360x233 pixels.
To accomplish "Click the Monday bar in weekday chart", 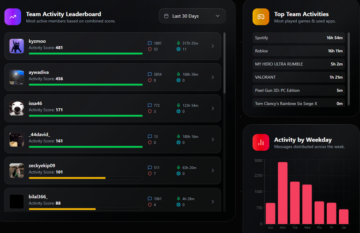I will 282,193.
